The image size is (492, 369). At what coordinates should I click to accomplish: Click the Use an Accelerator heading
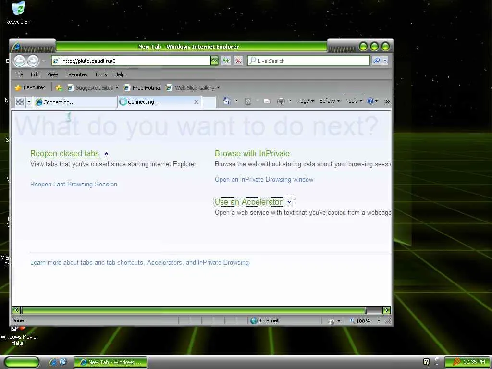(x=248, y=202)
